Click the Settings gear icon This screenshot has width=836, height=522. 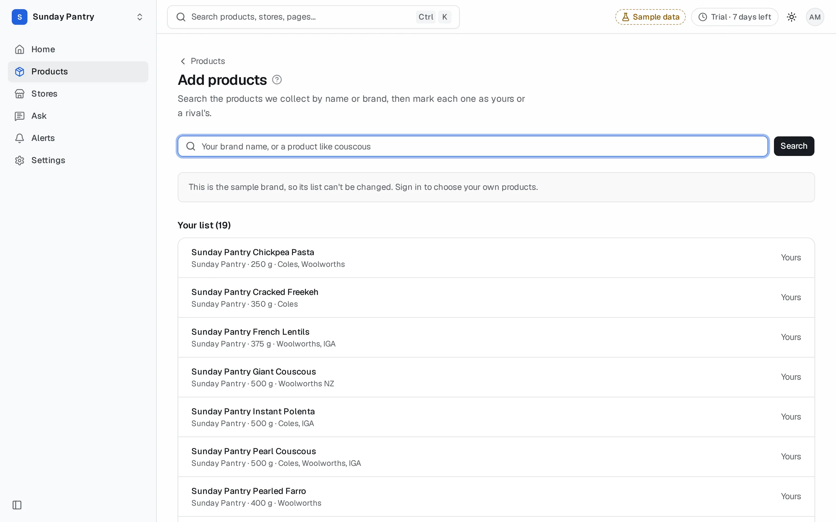(20, 160)
